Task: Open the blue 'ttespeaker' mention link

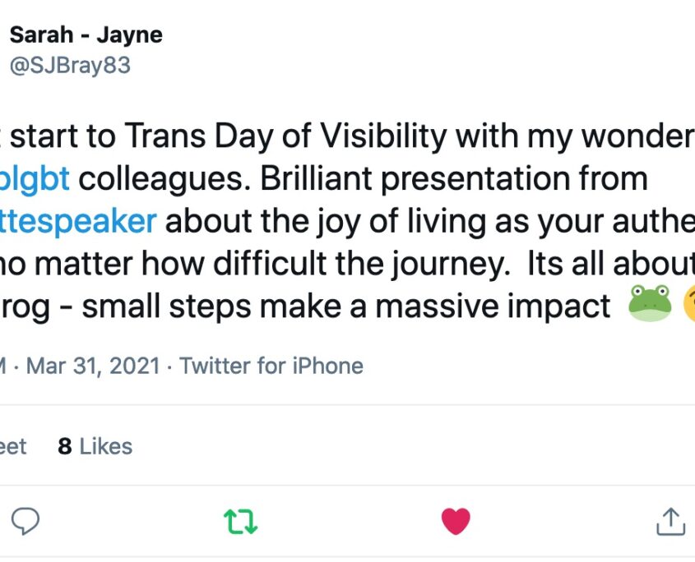Action: (x=78, y=221)
